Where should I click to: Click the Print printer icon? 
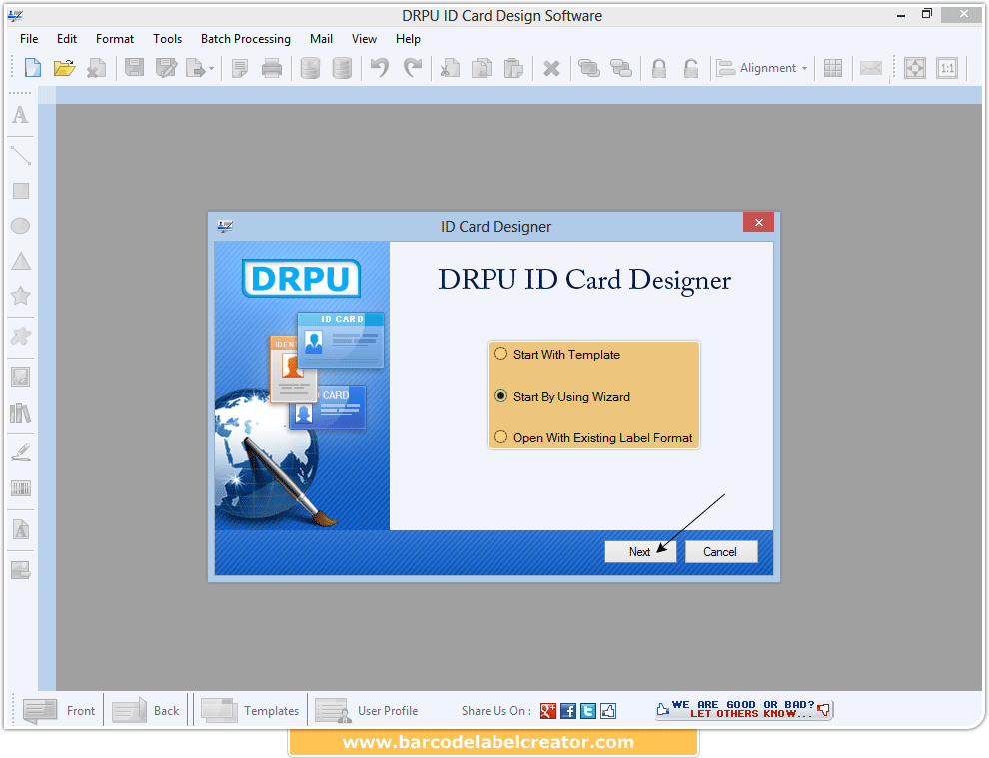point(272,68)
